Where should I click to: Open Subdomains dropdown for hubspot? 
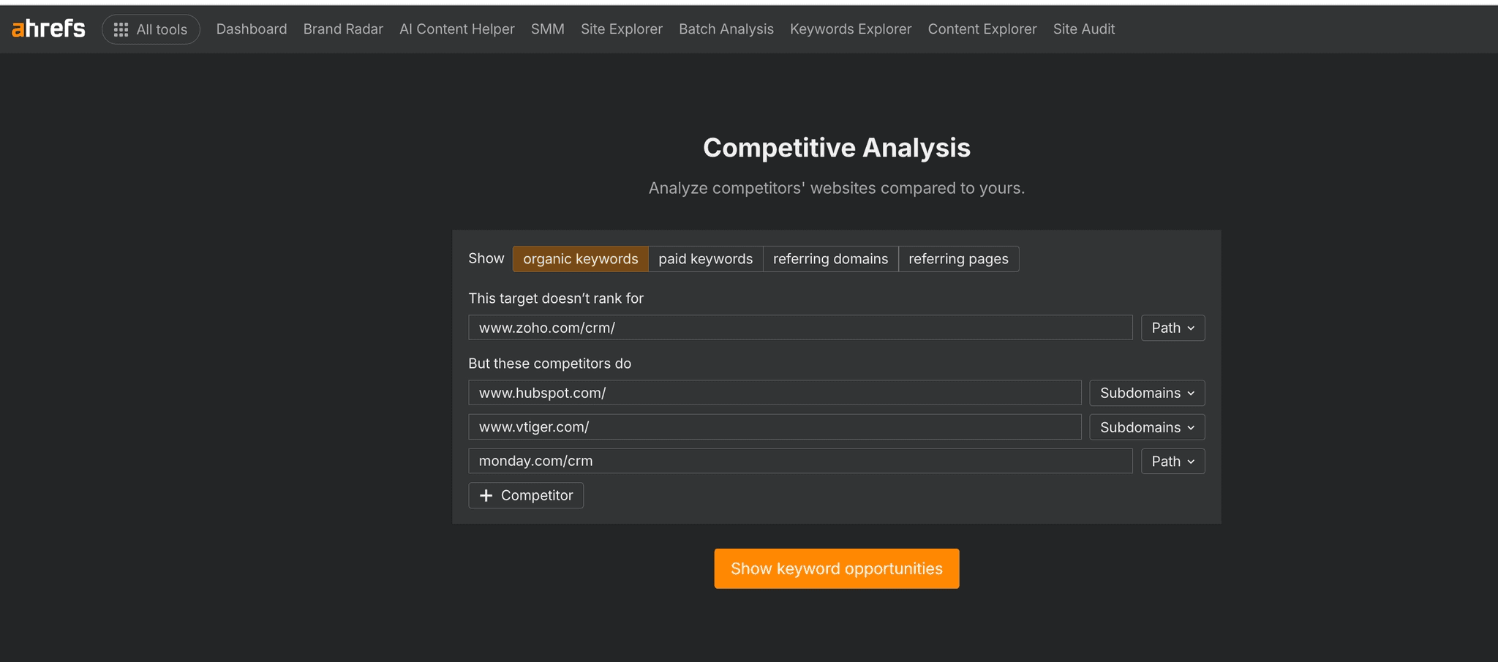coord(1147,393)
